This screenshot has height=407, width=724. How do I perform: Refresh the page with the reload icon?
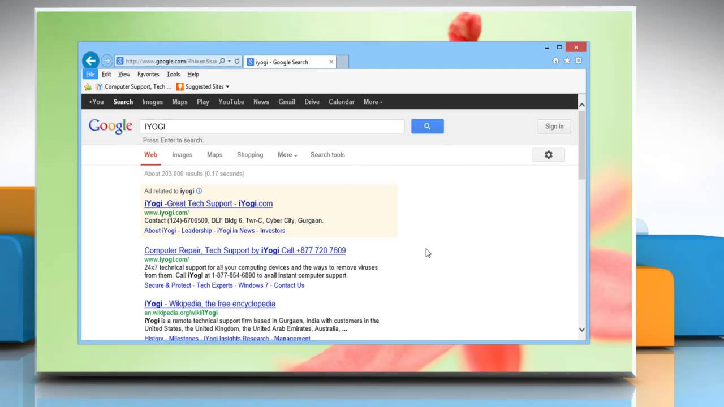click(237, 61)
